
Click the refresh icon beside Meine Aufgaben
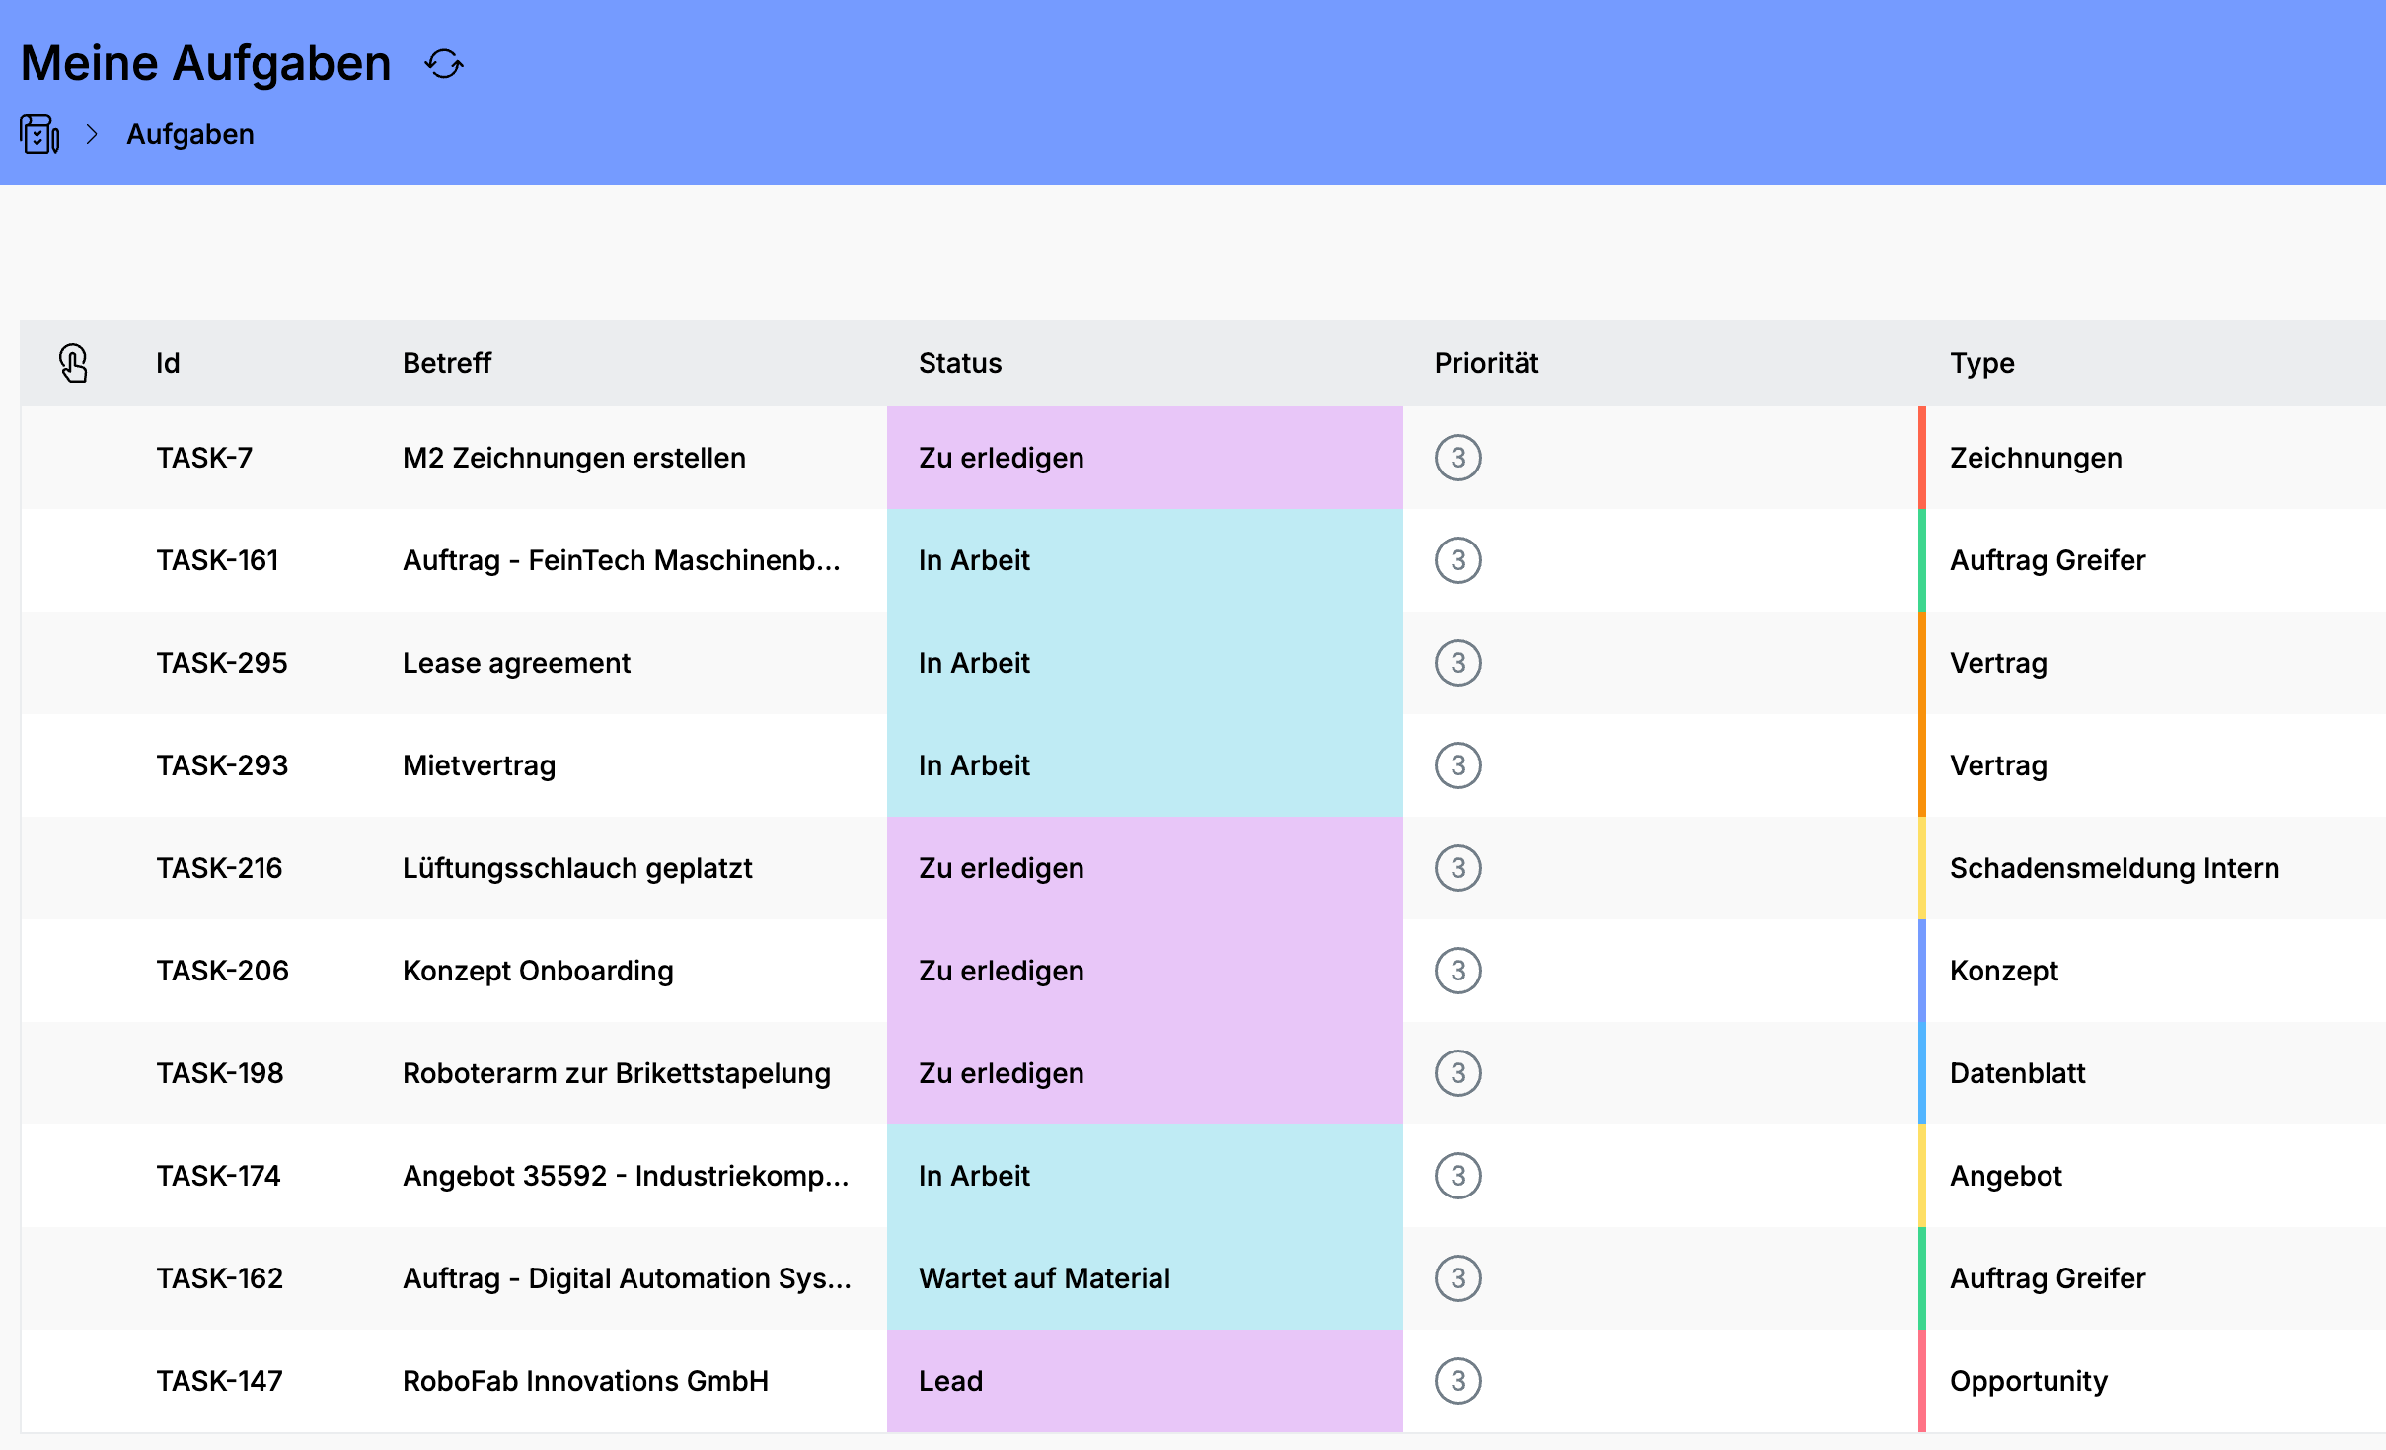(444, 64)
